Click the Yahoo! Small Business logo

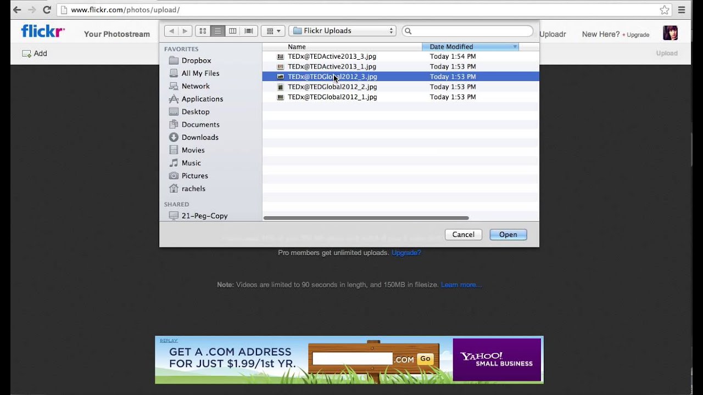[497, 359]
